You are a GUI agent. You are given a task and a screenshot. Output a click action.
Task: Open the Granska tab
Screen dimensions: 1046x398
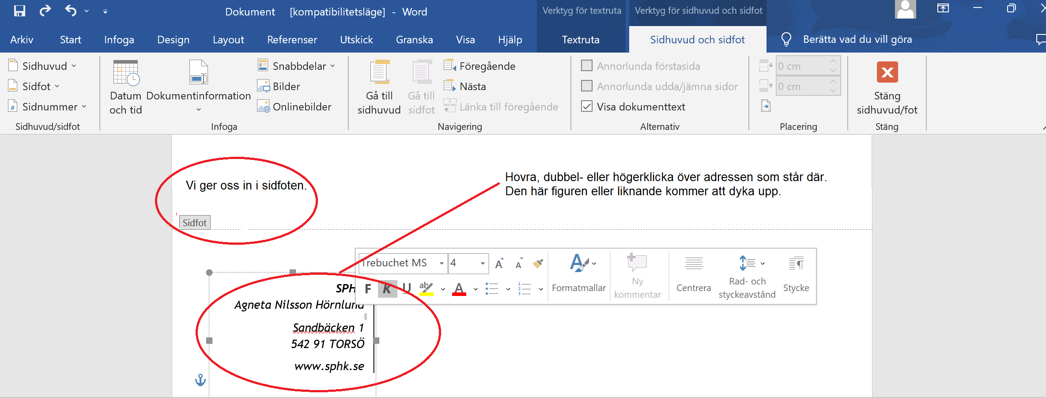(414, 40)
